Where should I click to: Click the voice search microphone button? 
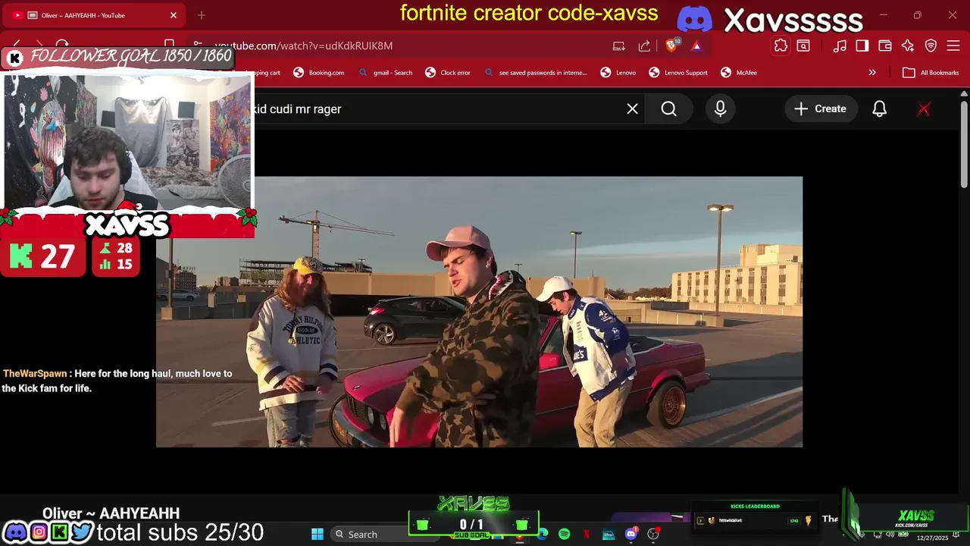[720, 109]
